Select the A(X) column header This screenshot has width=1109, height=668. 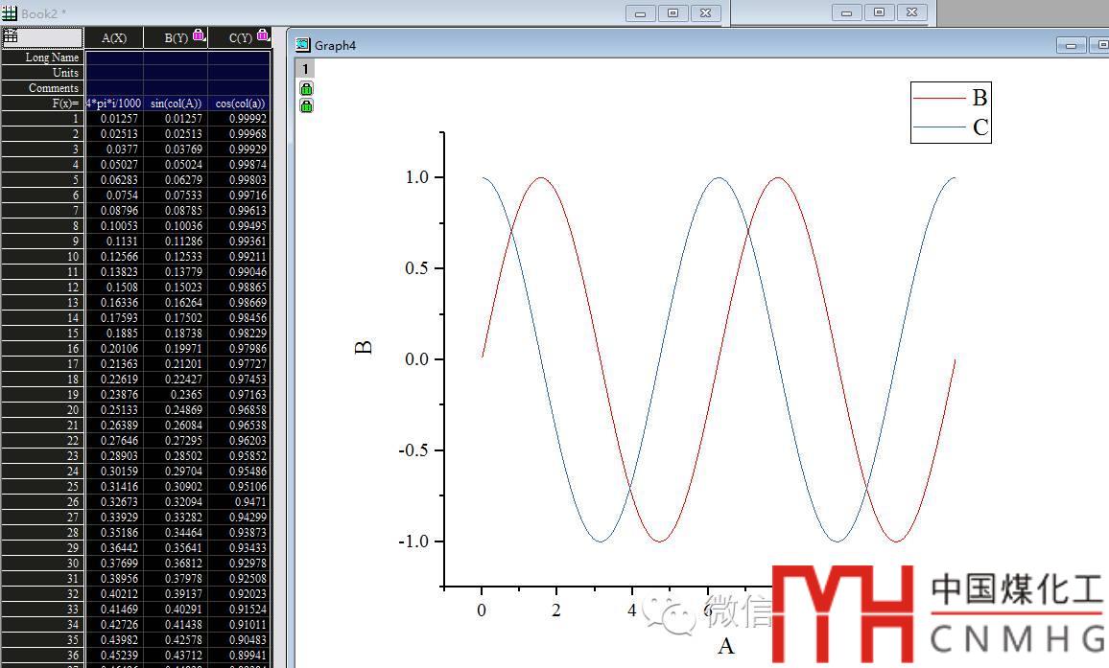113,37
